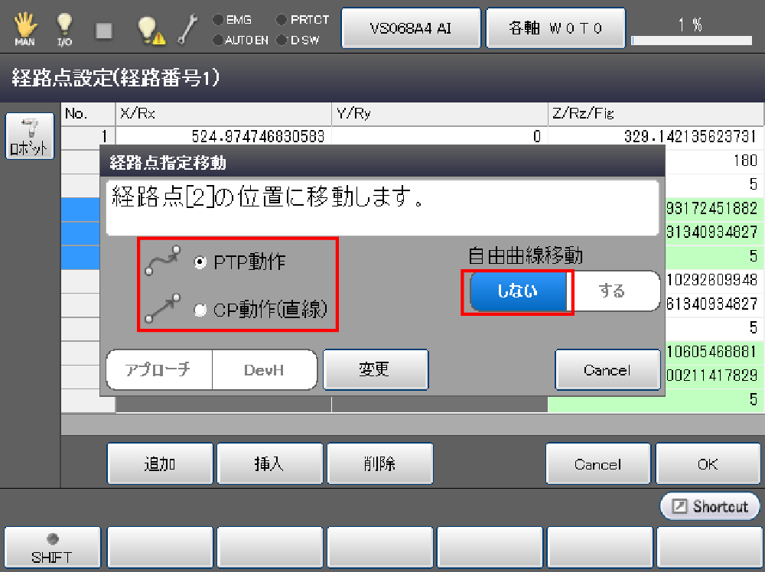Click the gray stop square icon

(x=104, y=30)
